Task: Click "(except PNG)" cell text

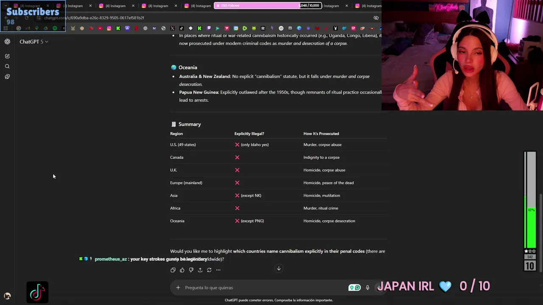Action: [x=252, y=221]
